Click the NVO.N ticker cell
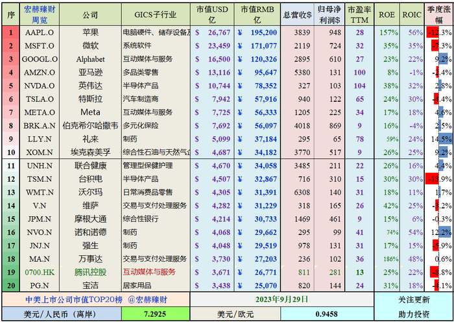Viewport: 454px width, 322px height. [x=40, y=232]
